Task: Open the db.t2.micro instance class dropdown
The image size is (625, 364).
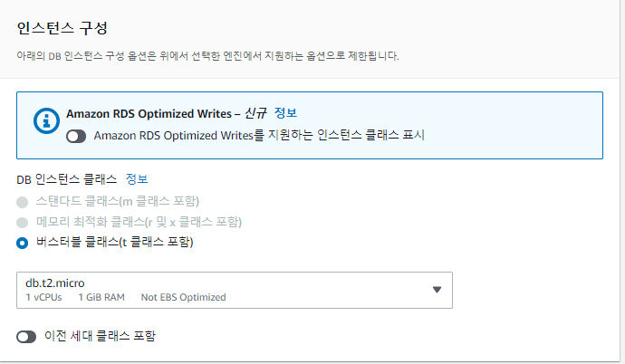Action: point(235,290)
